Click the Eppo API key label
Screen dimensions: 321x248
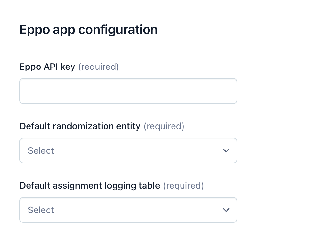point(47,67)
